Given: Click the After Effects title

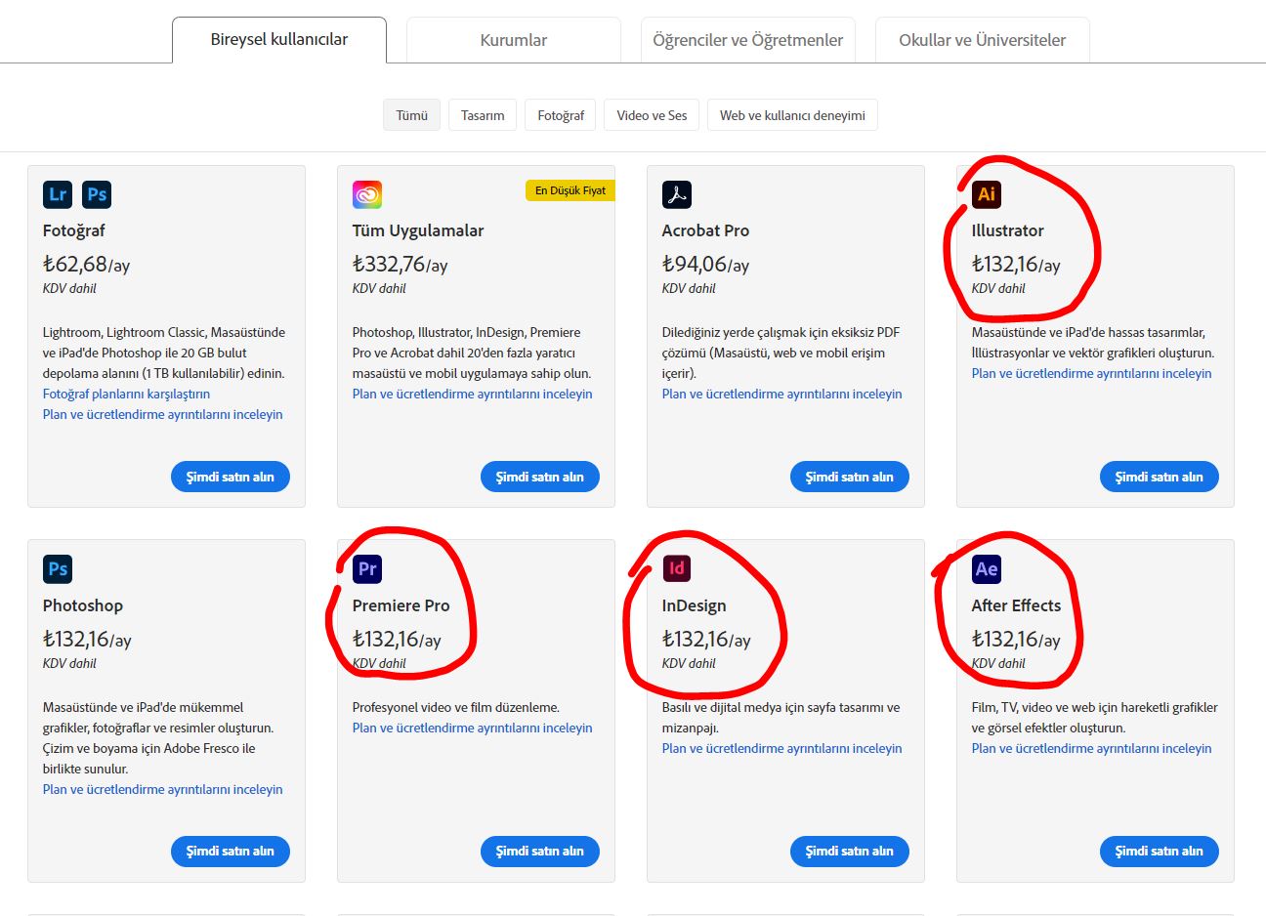Looking at the screenshot, I should tap(1016, 605).
